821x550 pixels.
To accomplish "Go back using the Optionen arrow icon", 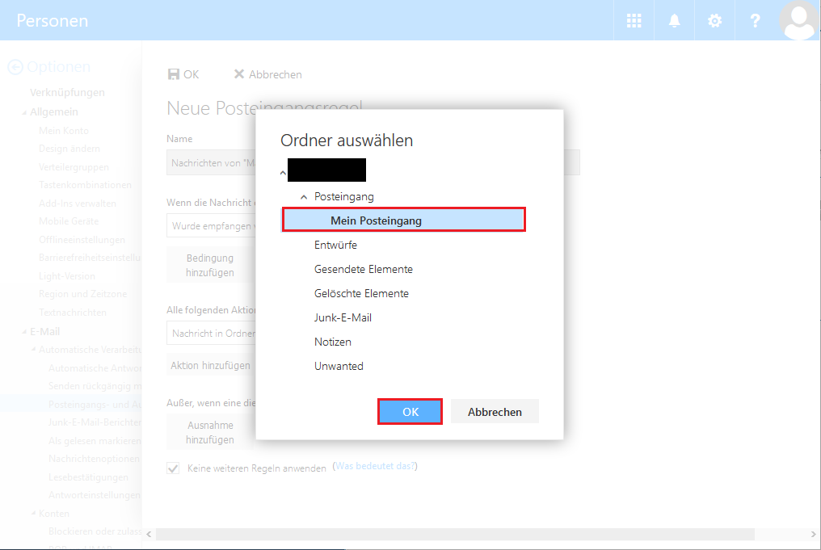I will pyautogui.click(x=16, y=66).
